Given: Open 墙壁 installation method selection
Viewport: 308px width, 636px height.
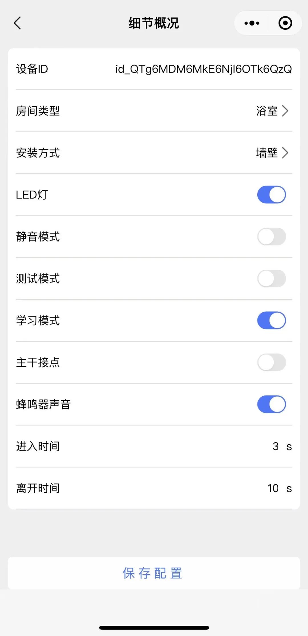Looking at the screenshot, I should [x=267, y=153].
